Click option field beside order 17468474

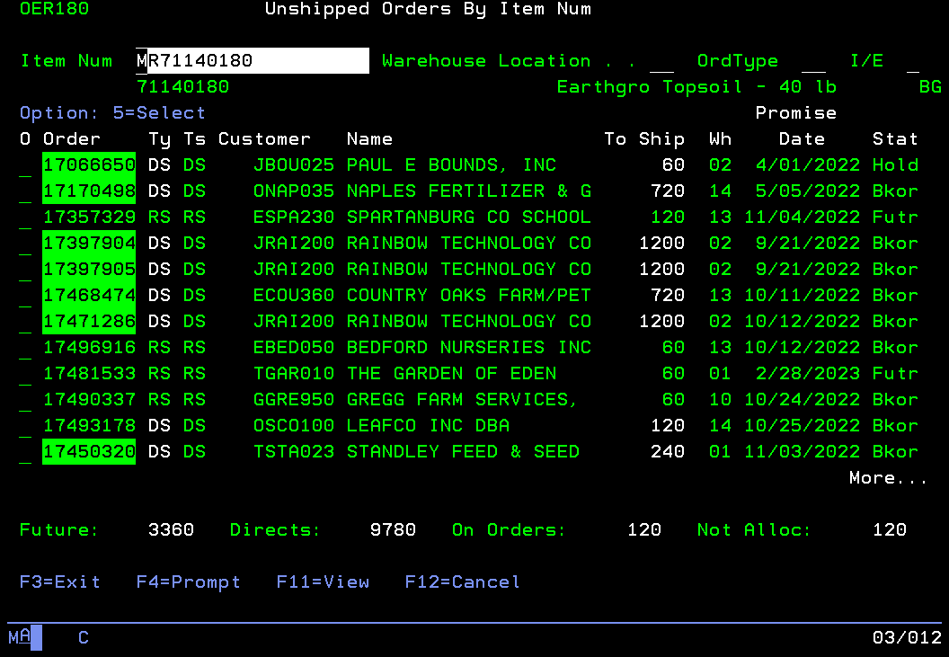tap(25, 298)
